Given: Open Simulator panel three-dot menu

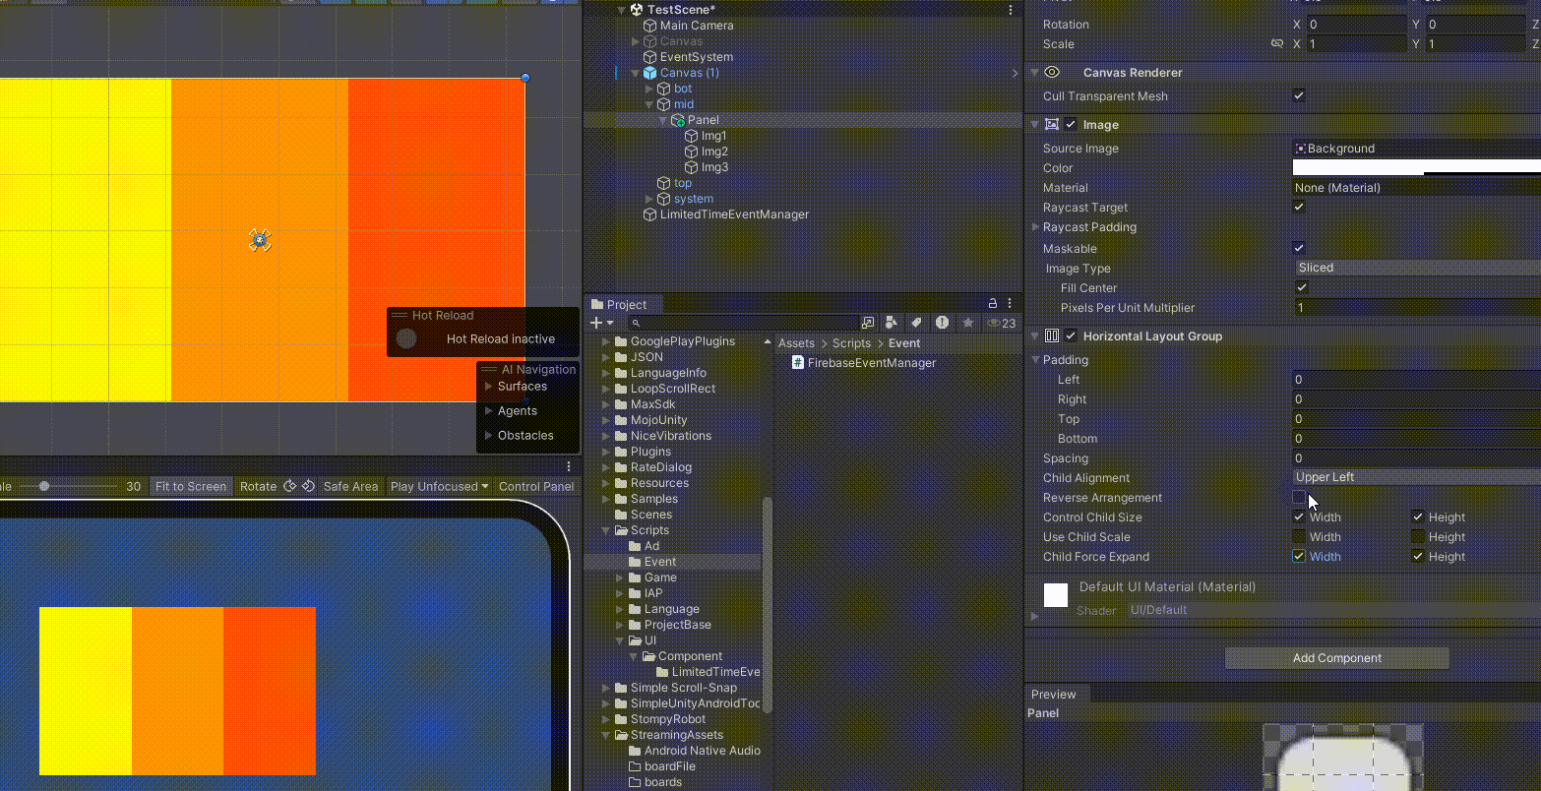Looking at the screenshot, I should pos(569,467).
